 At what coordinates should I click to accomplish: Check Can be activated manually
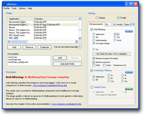[80, 47]
